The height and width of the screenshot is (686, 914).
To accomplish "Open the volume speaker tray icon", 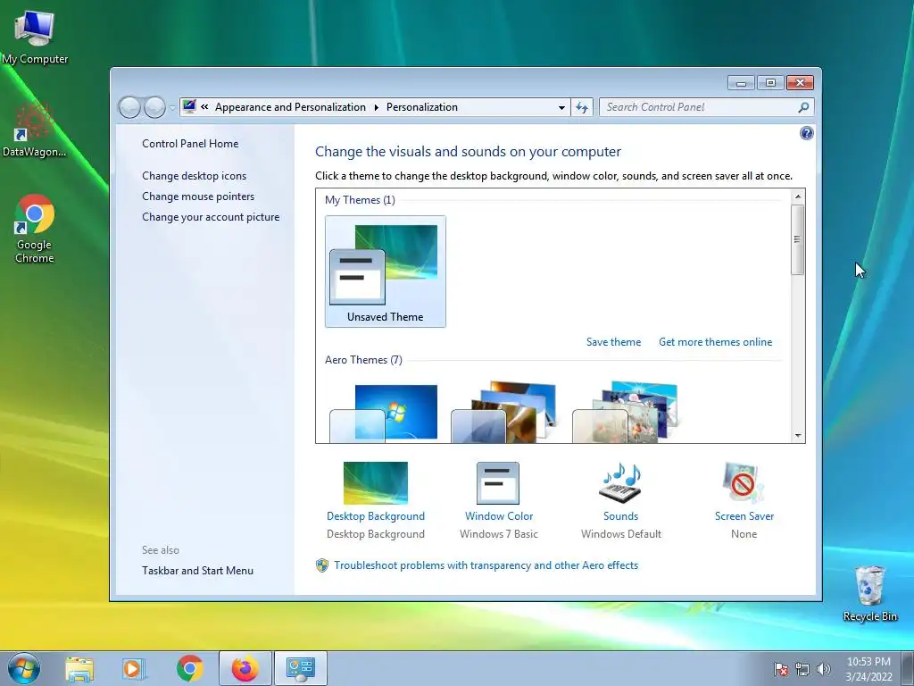I will (x=823, y=669).
